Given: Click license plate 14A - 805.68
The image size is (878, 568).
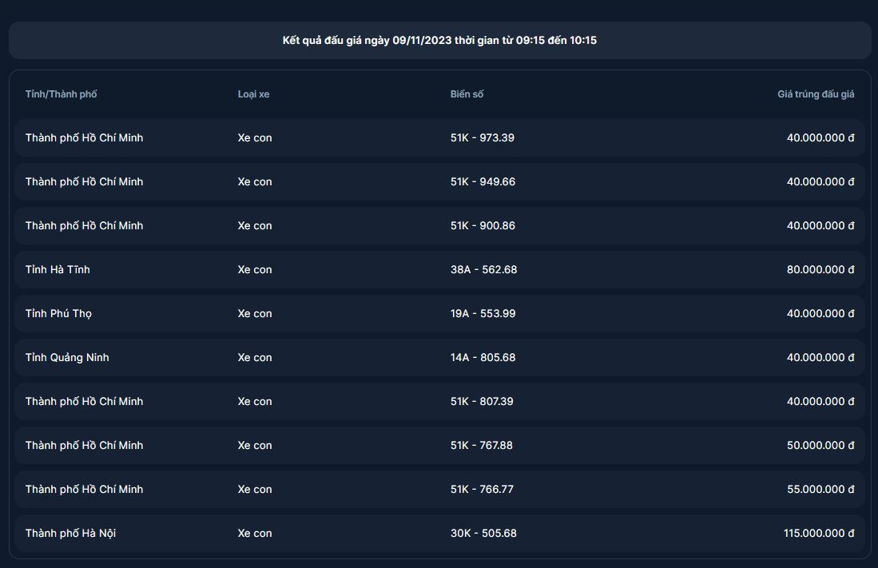Looking at the screenshot, I should point(483,358).
